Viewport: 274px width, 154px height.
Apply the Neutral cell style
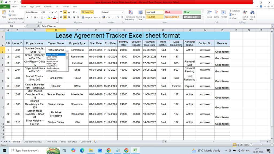click(x=155, y=17)
